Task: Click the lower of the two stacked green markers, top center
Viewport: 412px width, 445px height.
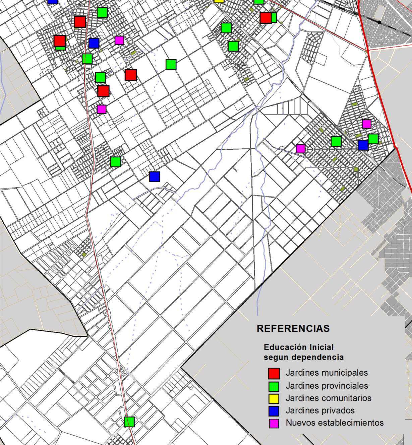Action: (x=233, y=46)
